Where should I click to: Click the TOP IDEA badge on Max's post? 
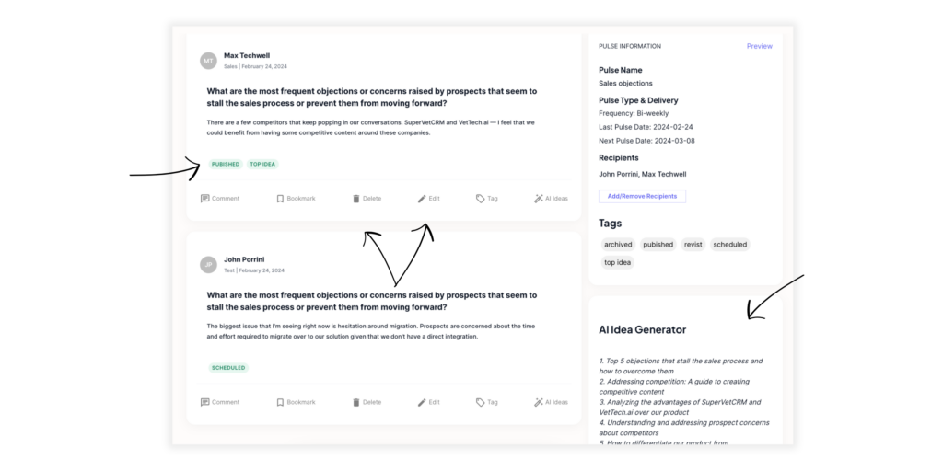pyautogui.click(x=262, y=164)
